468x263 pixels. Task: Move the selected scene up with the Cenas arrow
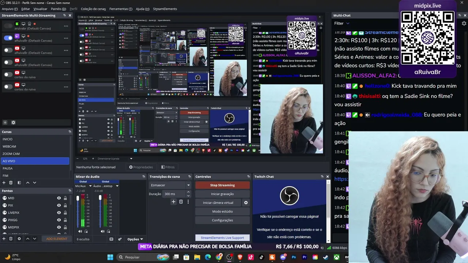pos(27,183)
